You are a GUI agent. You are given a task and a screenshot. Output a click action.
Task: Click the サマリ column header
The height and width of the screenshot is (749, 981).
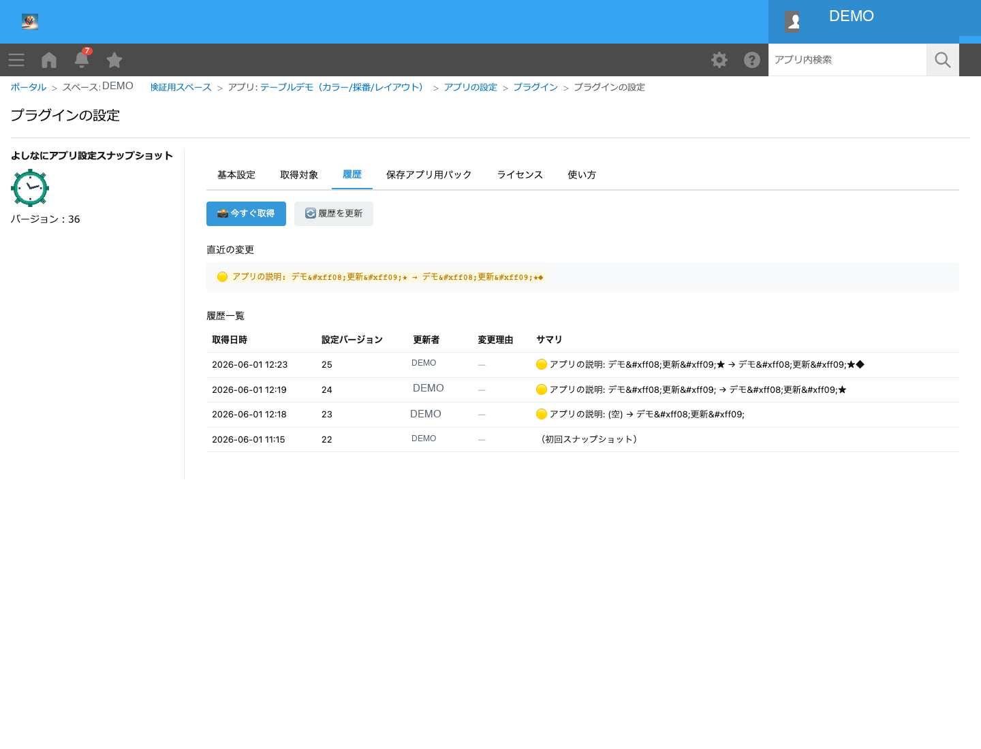tap(549, 340)
